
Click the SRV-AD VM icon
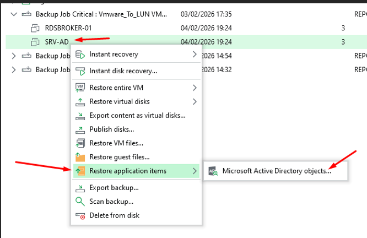[35, 42]
